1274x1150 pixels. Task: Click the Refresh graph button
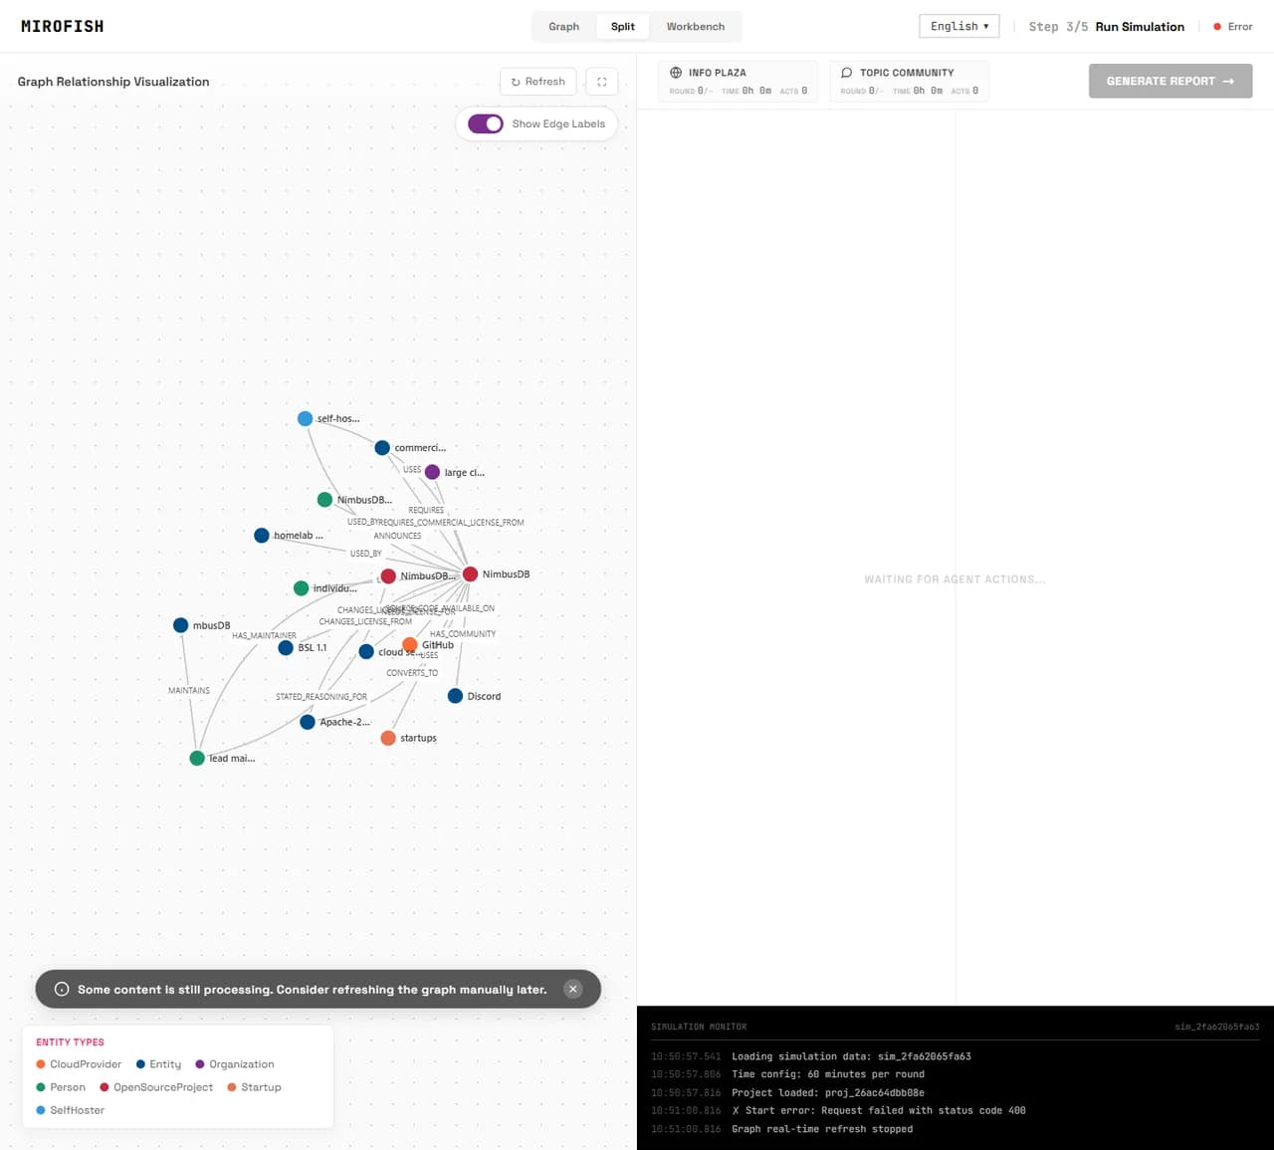click(x=537, y=82)
